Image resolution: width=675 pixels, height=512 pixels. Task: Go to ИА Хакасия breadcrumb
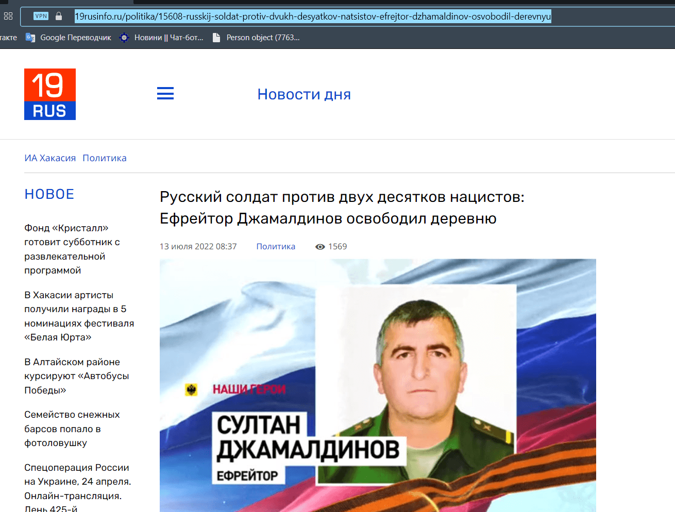pyautogui.click(x=50, y=158)
